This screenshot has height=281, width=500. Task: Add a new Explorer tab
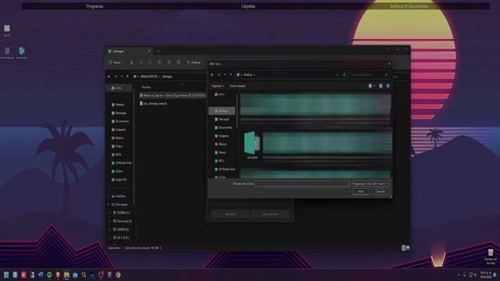[158, 52]
